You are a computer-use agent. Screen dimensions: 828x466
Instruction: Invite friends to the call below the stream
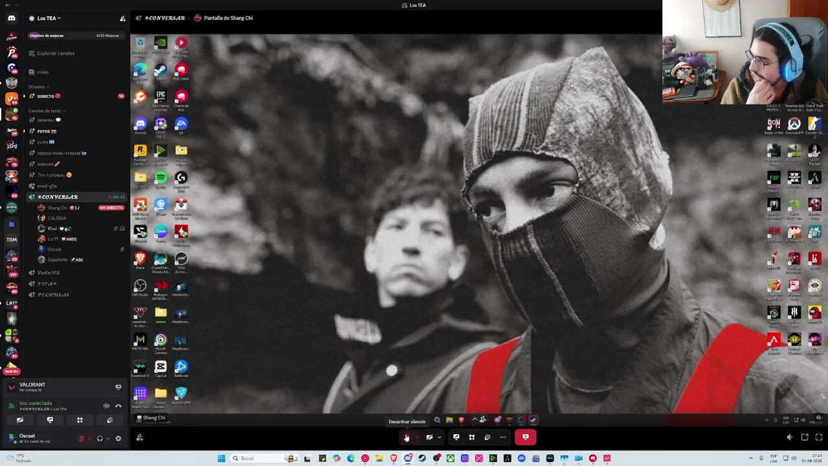[140, 438]
